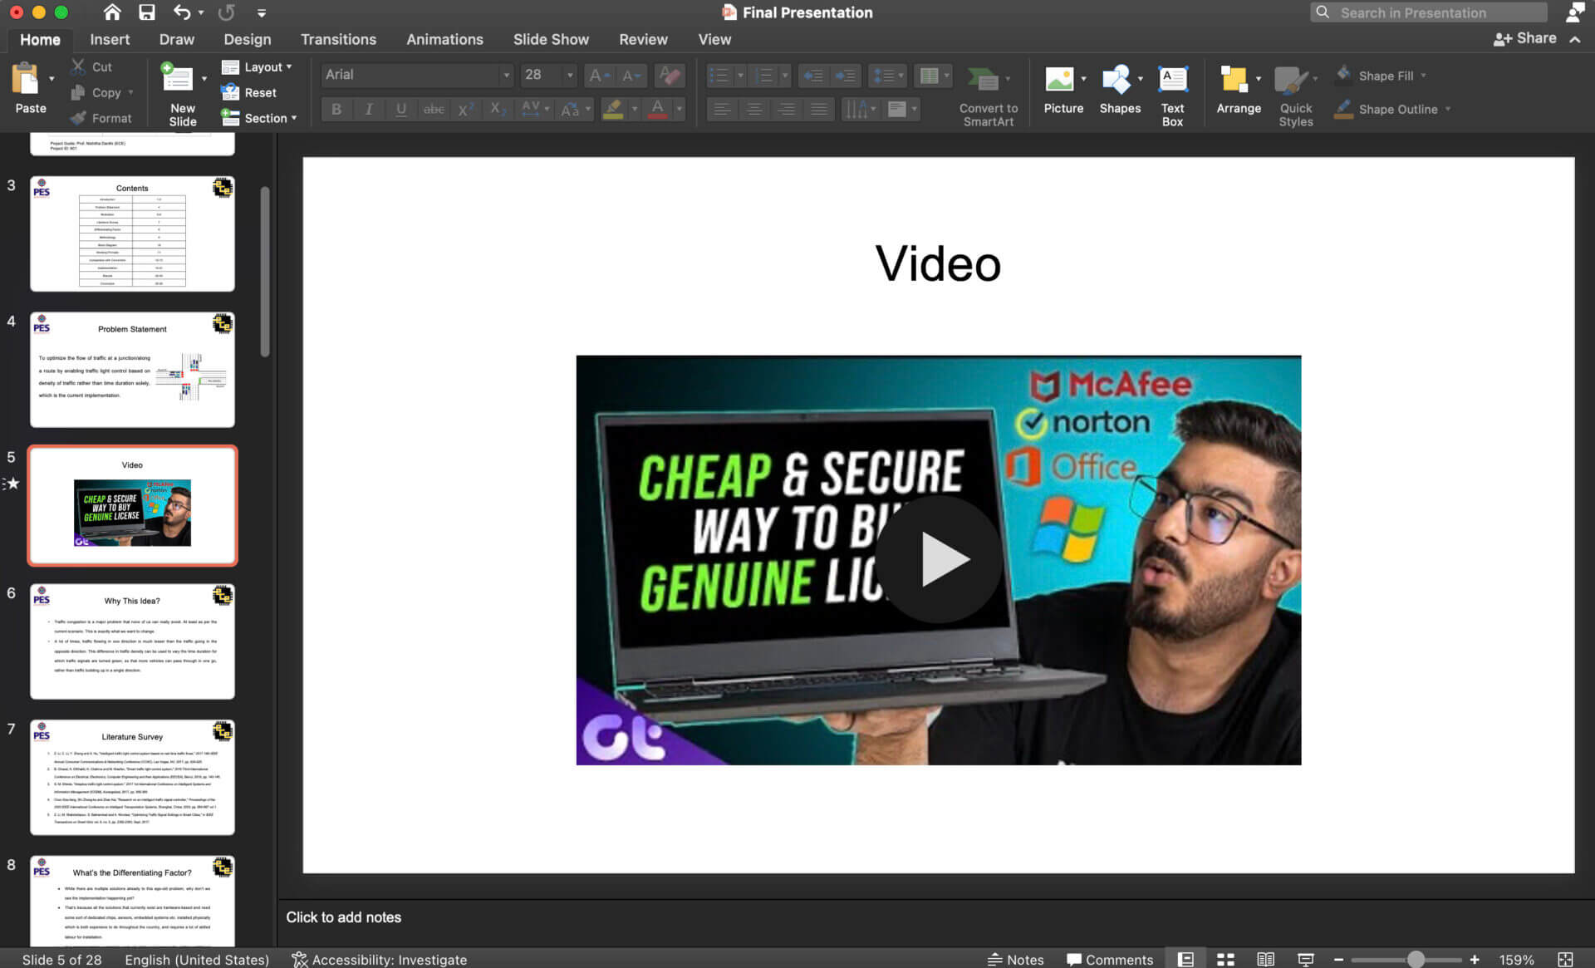Click Shape Fill paint bucket
This screenshot has width=1595, height=968.
click(x=1343, y=75)
